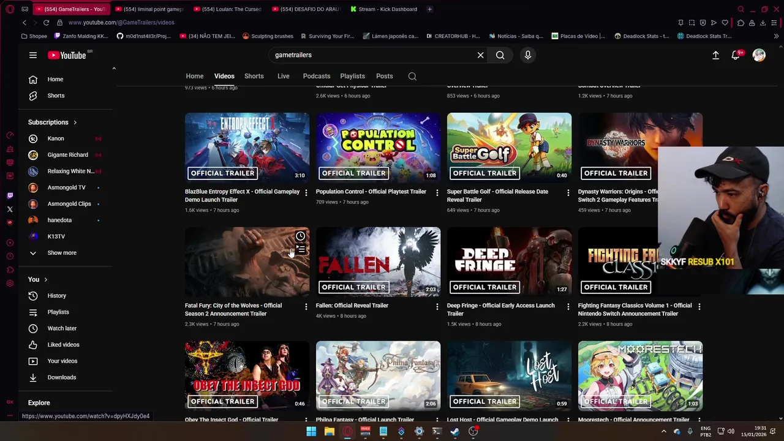Open options for Fallen Official Reveal Trailer

click(x=437, y=306)
